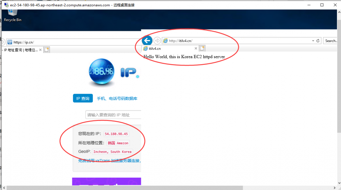Click the 请输入要查询的 IP 地址 input field
This screenshot has height=190, width=341.
113,115
